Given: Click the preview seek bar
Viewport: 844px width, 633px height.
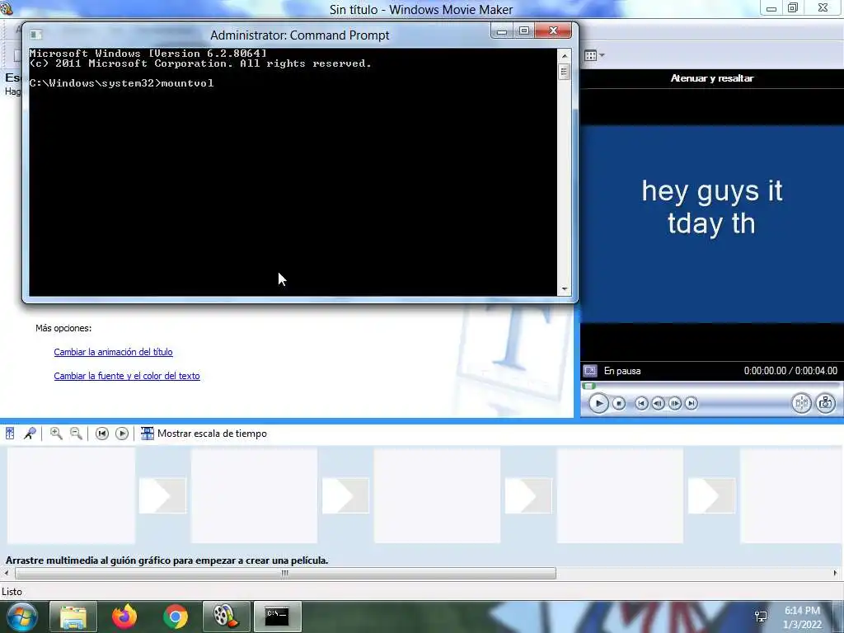Looking at the screenshot, I should tap(710, 386).
